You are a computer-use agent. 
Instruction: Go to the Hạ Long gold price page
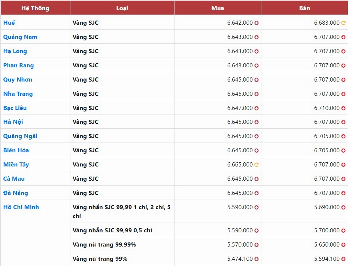[15, 51]
